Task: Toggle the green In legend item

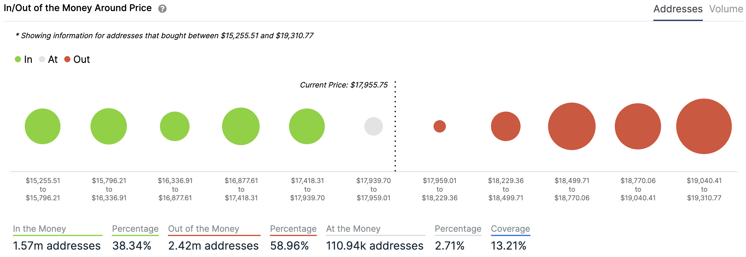Action: (x=23, y=59)
